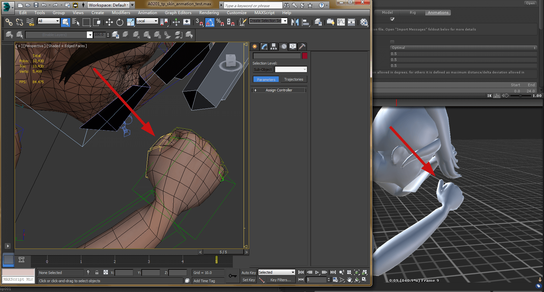Viewport: 544px width, 292px height.
Task: Switch to the Rig tab
Action: click(413, 12)
